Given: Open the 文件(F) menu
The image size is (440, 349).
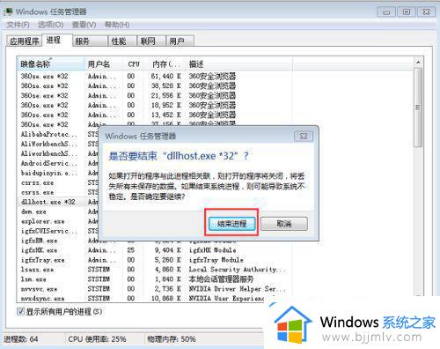Looking at the screenshot, I should coord(18,25).
